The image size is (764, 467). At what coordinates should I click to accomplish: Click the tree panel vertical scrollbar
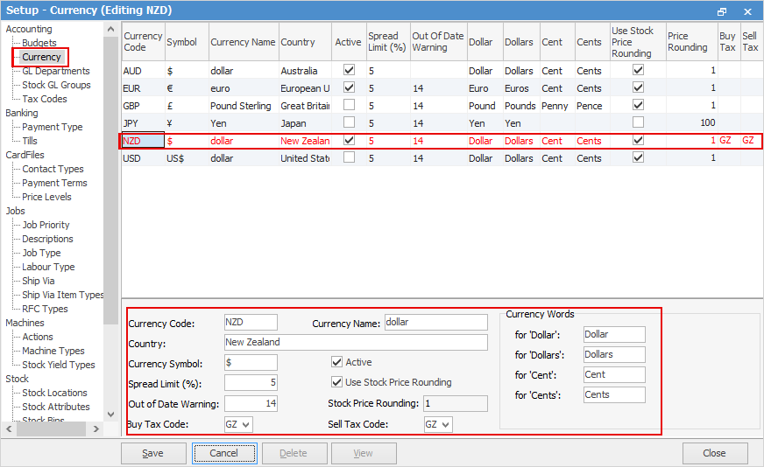(110, 180)
